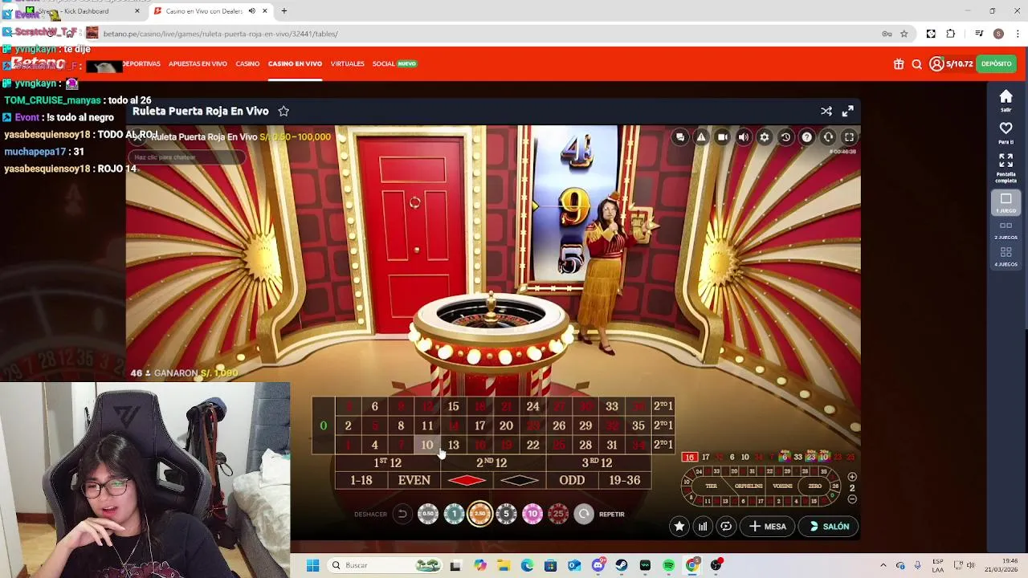Open the bet history clock icon
The height and width of the screenshot is (578, 1028).
pyautogui.click(x=785, y=137)
